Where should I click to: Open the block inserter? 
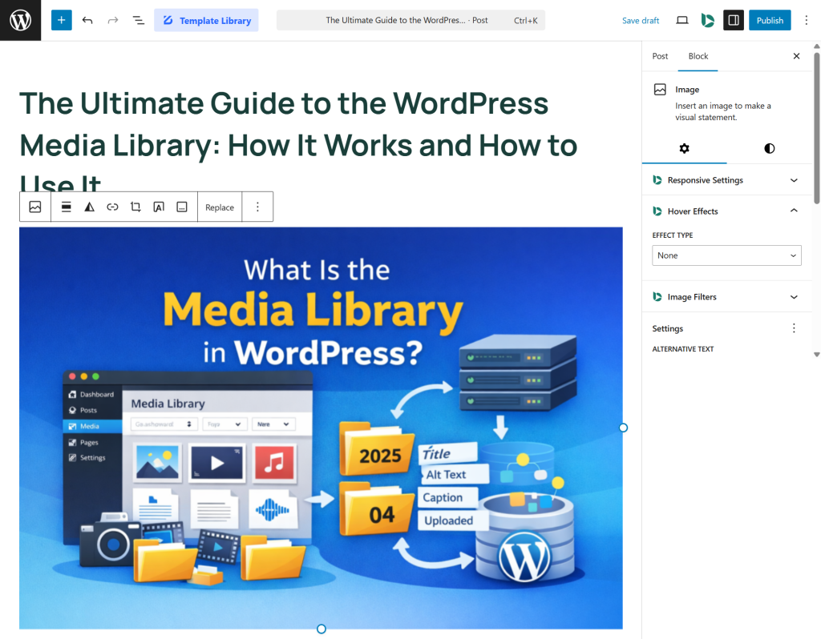[61, 20]
